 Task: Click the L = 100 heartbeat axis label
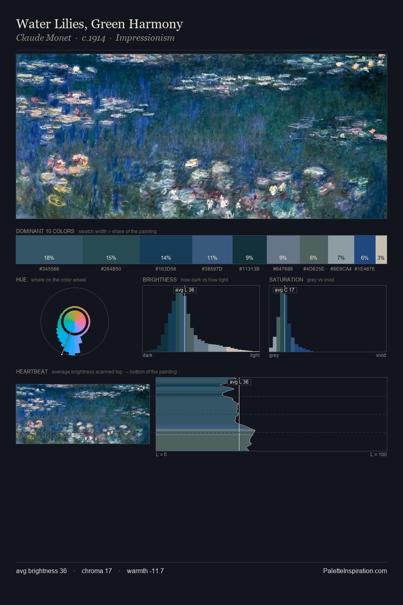tap(378, 455)
